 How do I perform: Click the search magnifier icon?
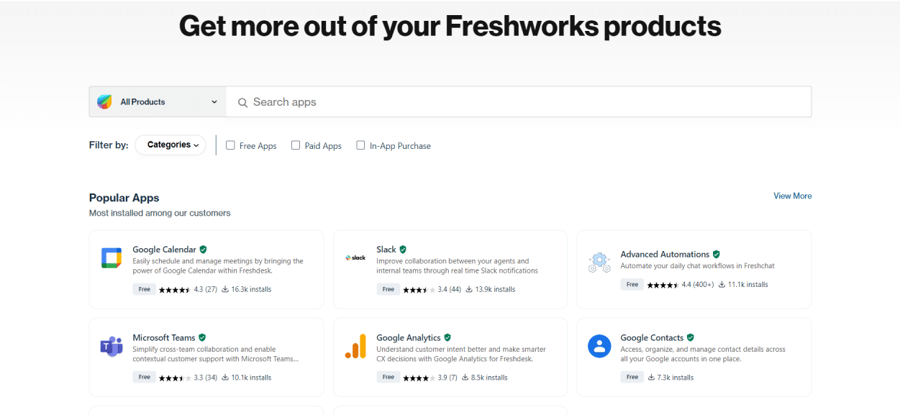click(x=243, y=101)
